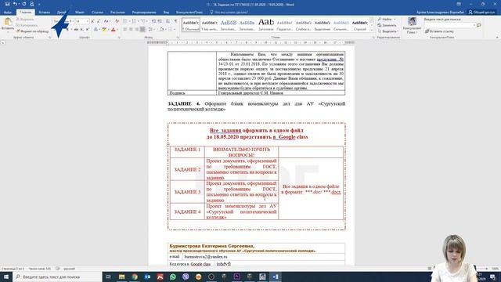Open multilevel list menu
The width and height of the screenshot is (501, 282).
click(143, 21)
